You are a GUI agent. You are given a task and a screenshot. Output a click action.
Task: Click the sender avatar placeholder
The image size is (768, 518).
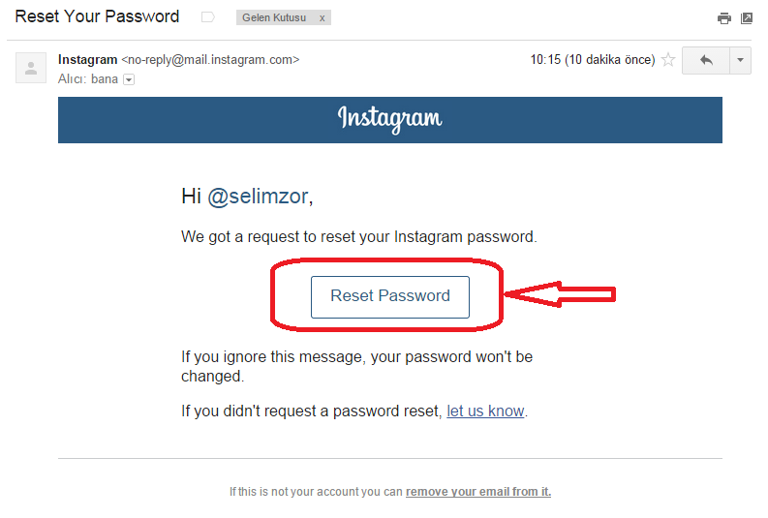[x=31, y=68]
